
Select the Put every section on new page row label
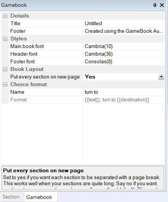(46, 77)
